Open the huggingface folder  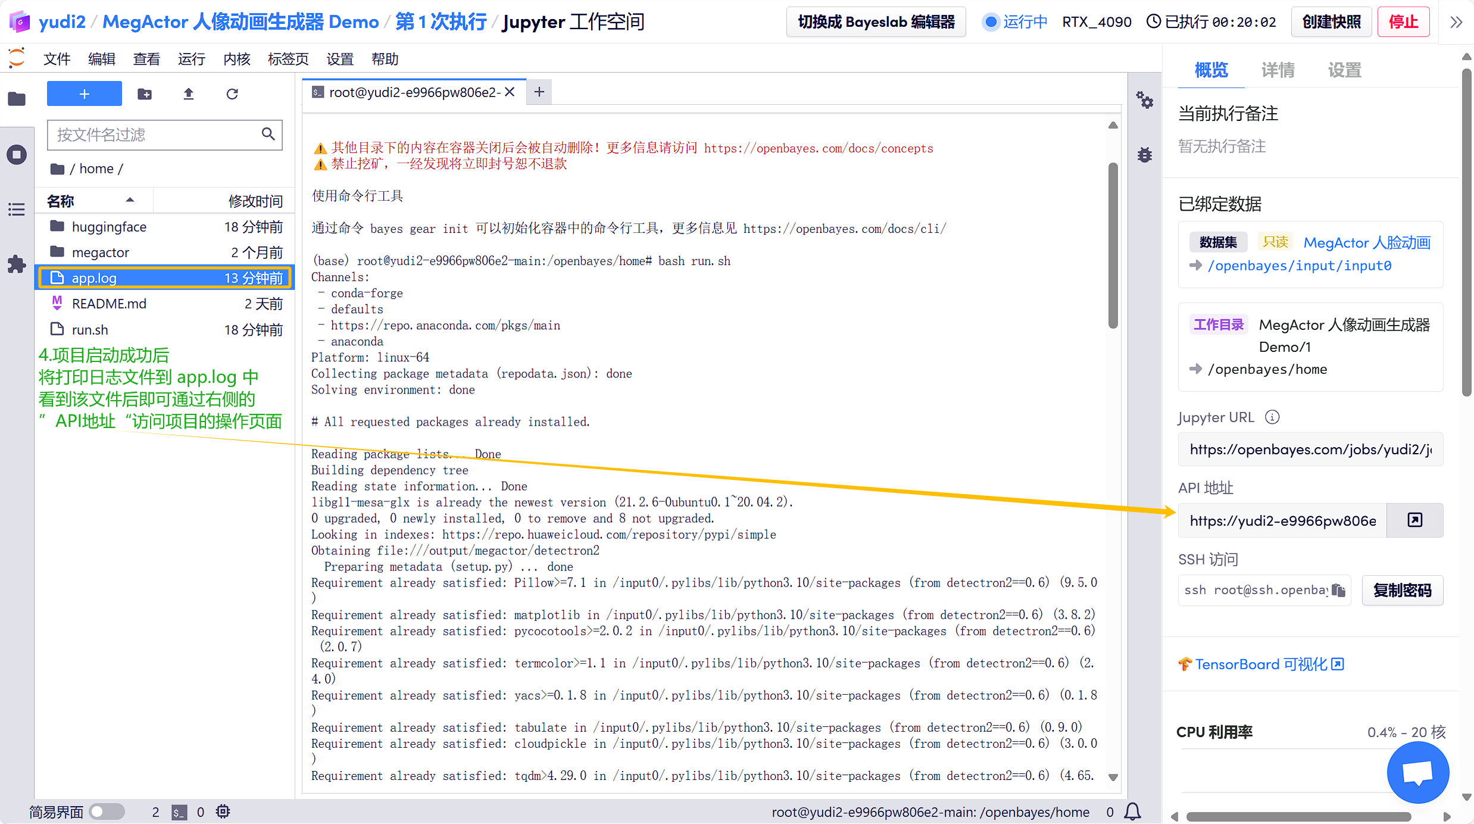109,227
